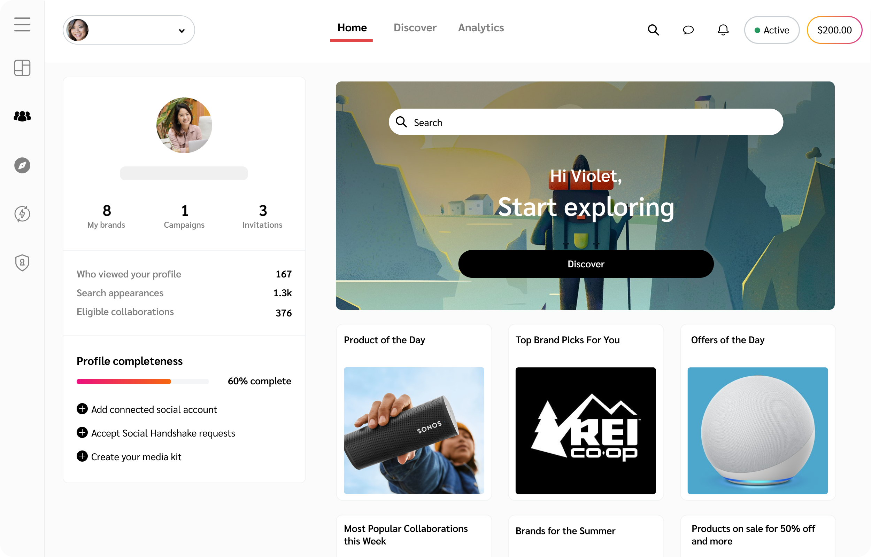The height and width of the screenshot is (557, 871).
Task: Click the transactions sync icon in the sidebar
Action: coord(22,214)
